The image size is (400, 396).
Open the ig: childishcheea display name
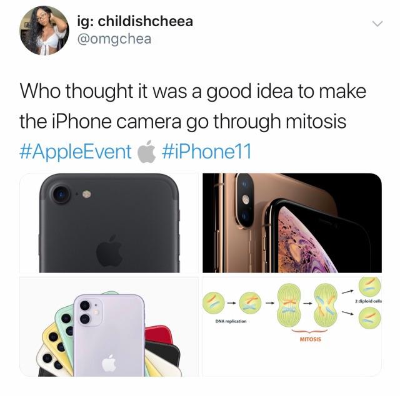pos(135,21)
